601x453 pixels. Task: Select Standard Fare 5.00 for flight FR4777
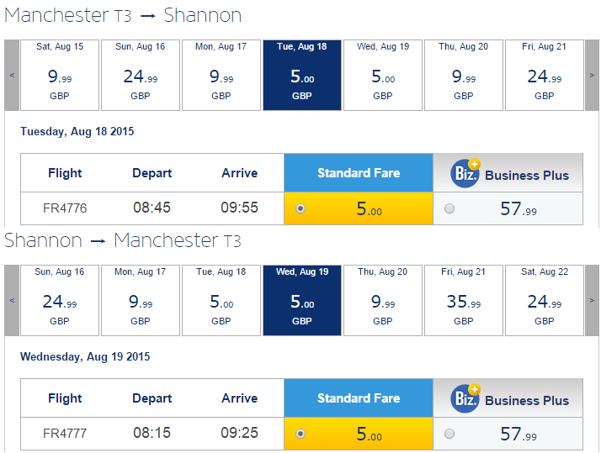[300, 434]
